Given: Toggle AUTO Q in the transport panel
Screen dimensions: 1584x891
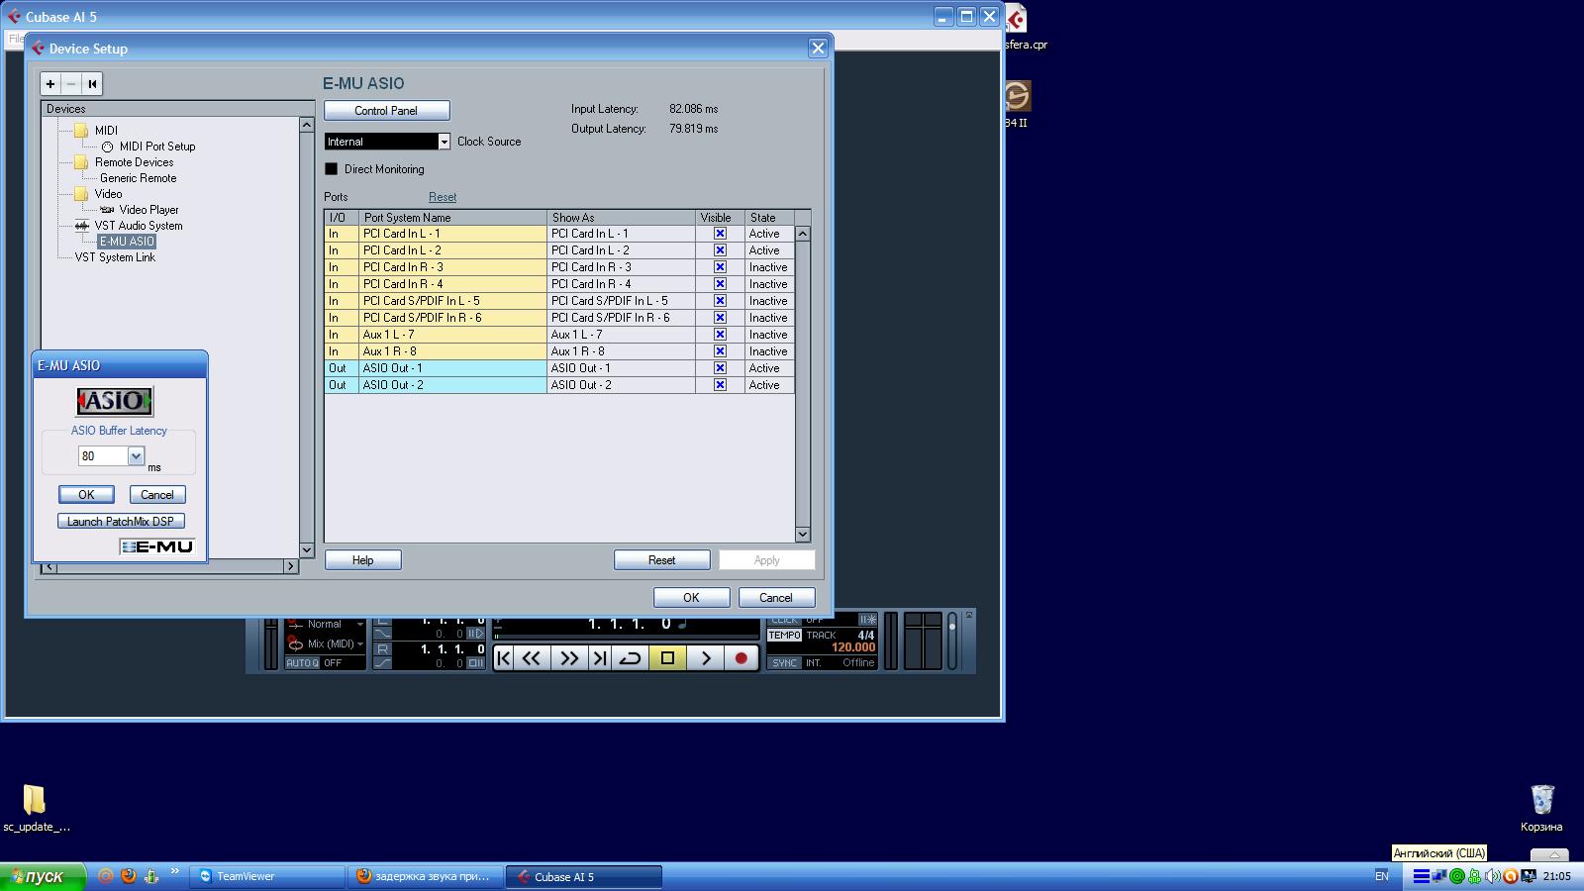Looking at the screenshot, I should coord(303,663).
